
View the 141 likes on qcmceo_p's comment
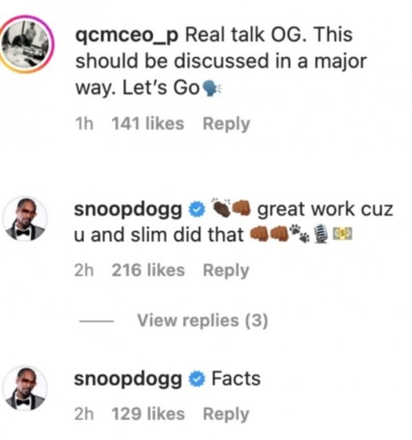click(148, 124)
